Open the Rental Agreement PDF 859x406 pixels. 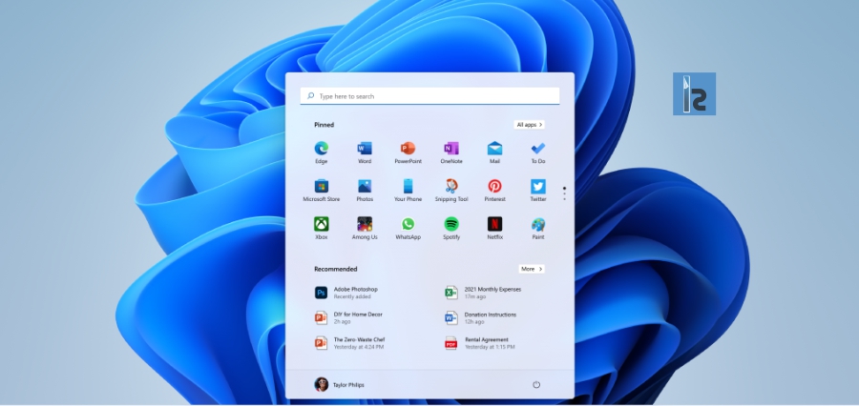[x=480, y=343]
